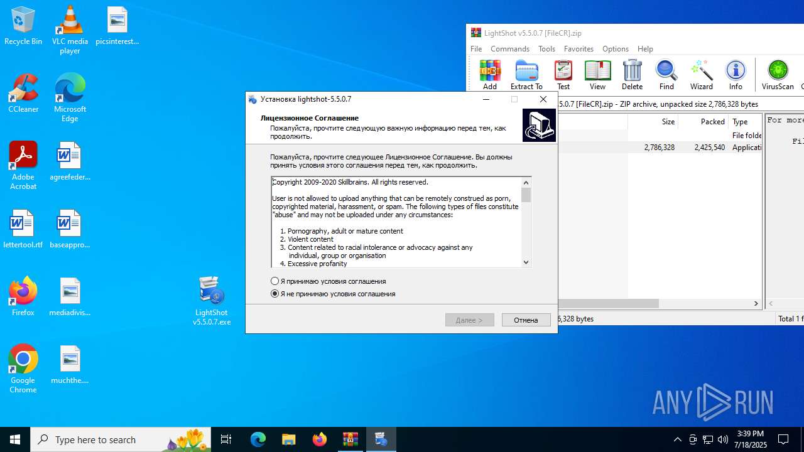Open Firefox from the taskbar
The width and height of the screenshot is (804, 452).
tap(320, 439)
